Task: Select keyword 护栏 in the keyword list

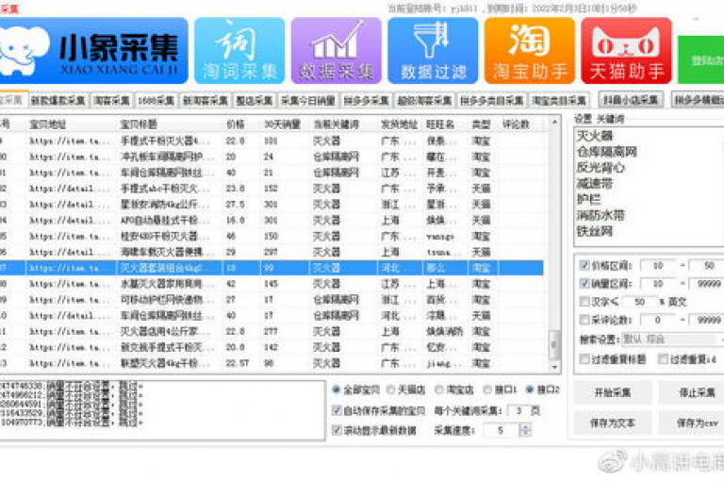Action: [588, 199]
